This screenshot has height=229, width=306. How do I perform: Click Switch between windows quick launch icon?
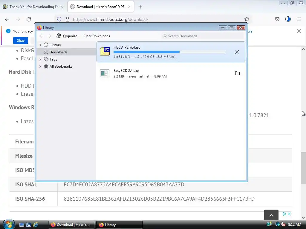pyautogui.click(x=28, y=225)
